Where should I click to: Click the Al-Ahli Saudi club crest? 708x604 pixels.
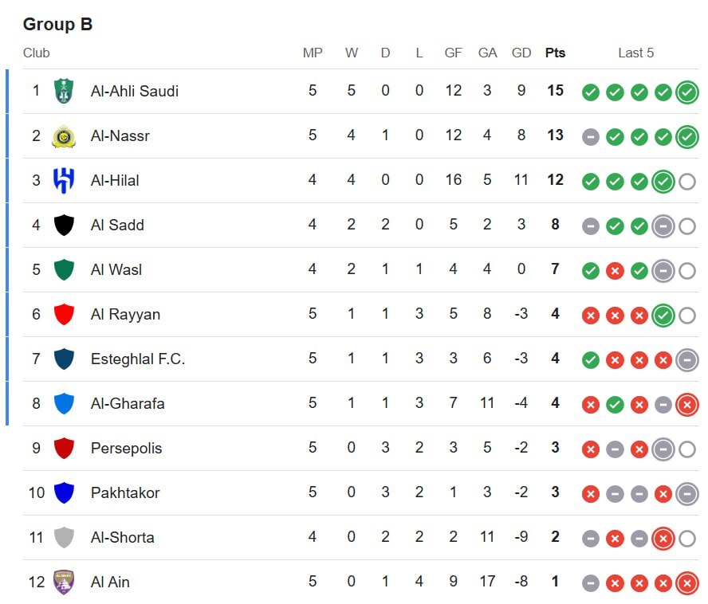pyautogui.click(x=64, y=91)
